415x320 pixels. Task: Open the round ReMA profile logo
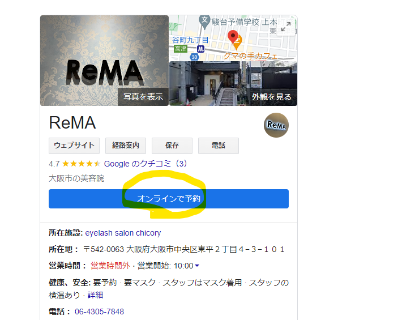pyautogui.click(x=276, y=125)
